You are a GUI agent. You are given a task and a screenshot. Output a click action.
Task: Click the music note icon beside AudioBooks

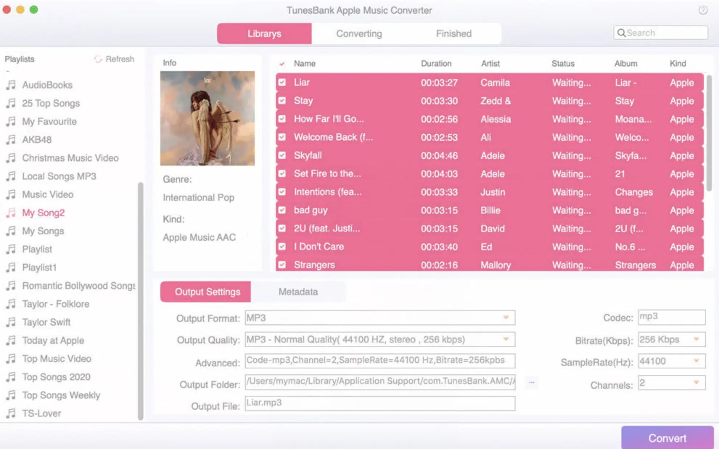(11, 85)
